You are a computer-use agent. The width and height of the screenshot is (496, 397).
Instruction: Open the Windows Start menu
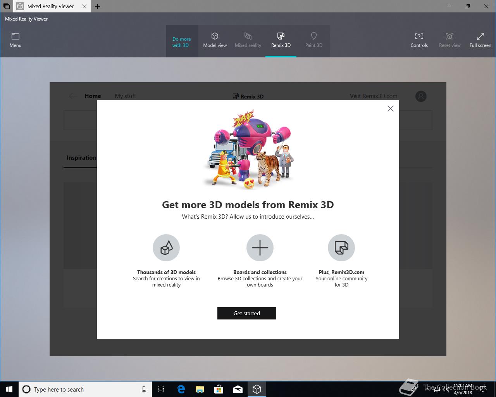tap(9, 389)
